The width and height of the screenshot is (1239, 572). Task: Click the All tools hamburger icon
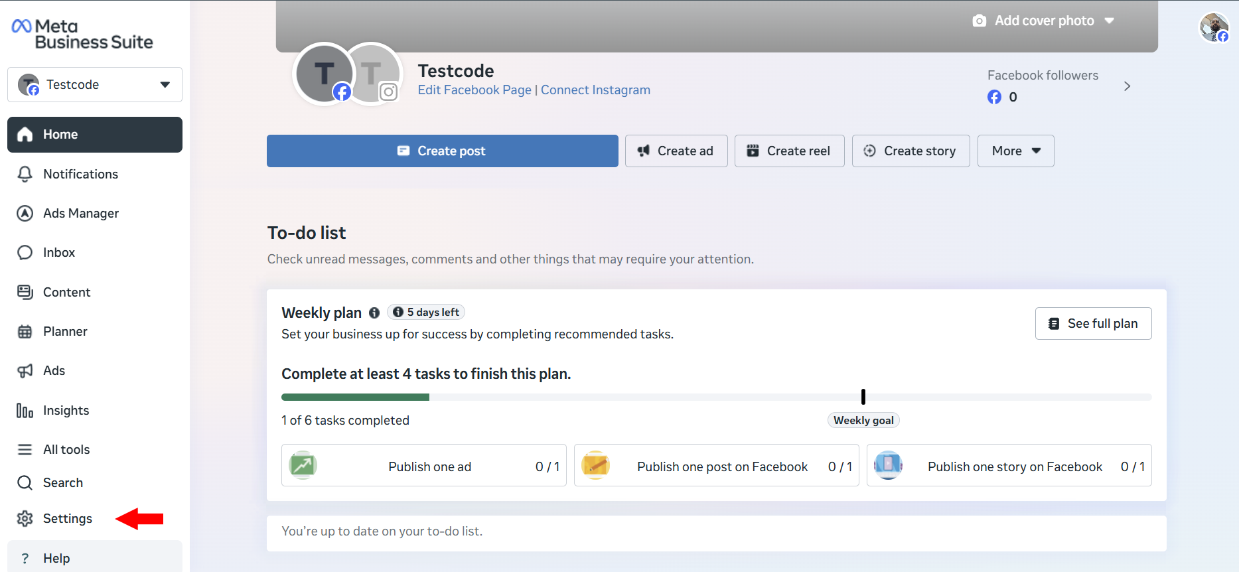(x=25, y=449)
